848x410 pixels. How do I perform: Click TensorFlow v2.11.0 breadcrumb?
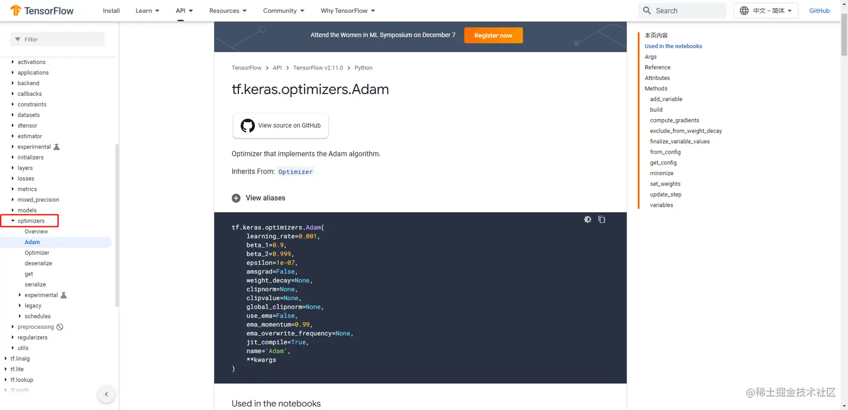[318, 68]
